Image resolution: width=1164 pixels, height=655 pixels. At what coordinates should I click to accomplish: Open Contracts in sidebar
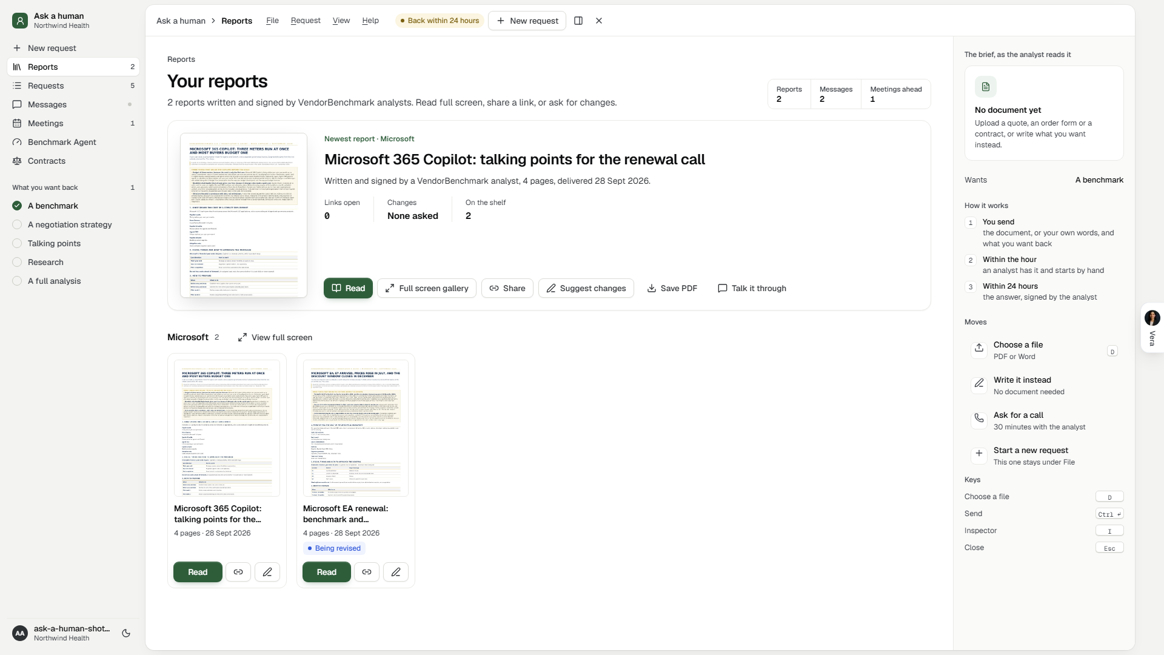(x=73, y=161)
